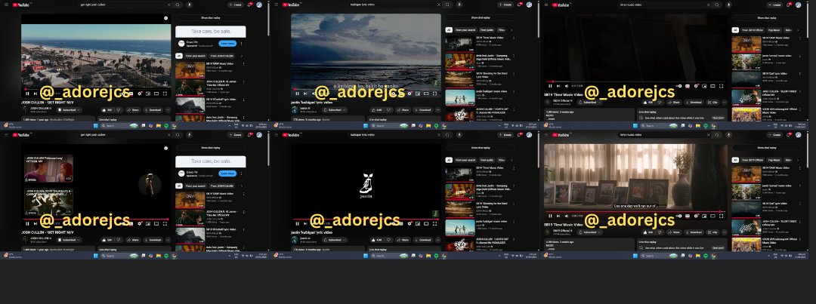Like the video in the Time dark-frame window
The image size is (816, 304).
(648, 103)
